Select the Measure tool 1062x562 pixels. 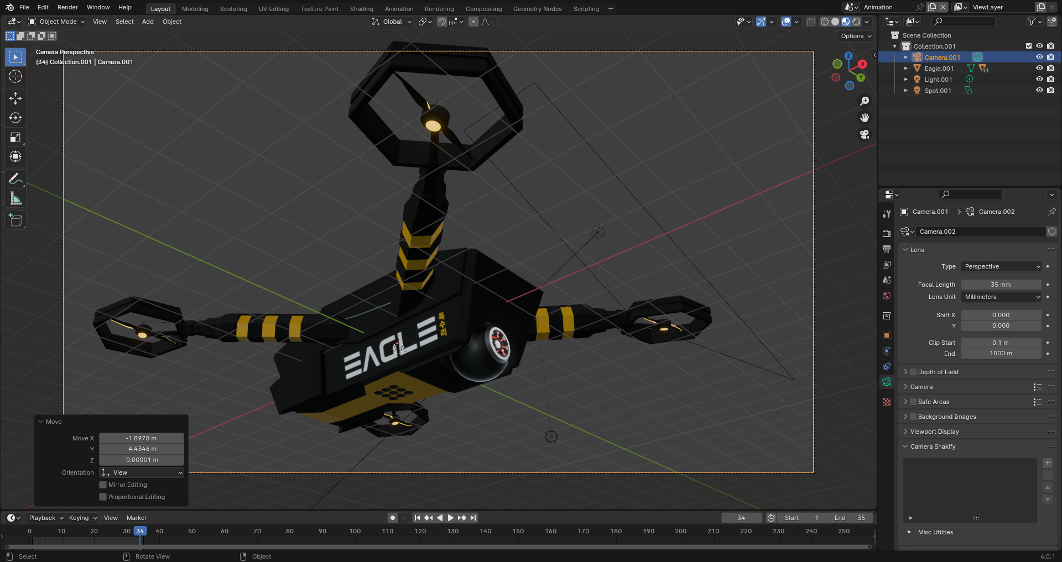point(15,198)
